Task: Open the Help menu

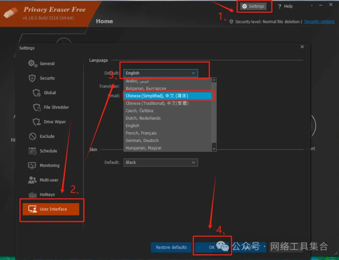Action: 285,6
